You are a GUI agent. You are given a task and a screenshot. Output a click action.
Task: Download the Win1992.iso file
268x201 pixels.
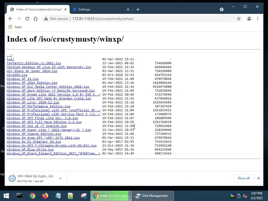point(17,75)
